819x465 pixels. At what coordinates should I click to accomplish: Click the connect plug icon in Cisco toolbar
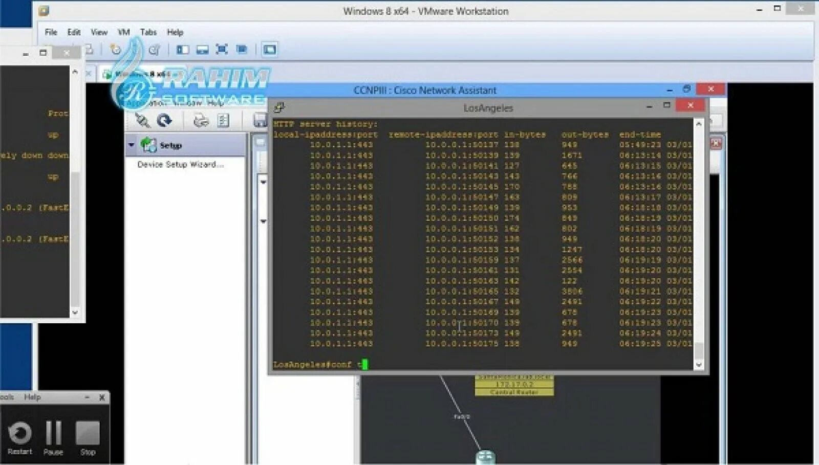coord(142,121)
